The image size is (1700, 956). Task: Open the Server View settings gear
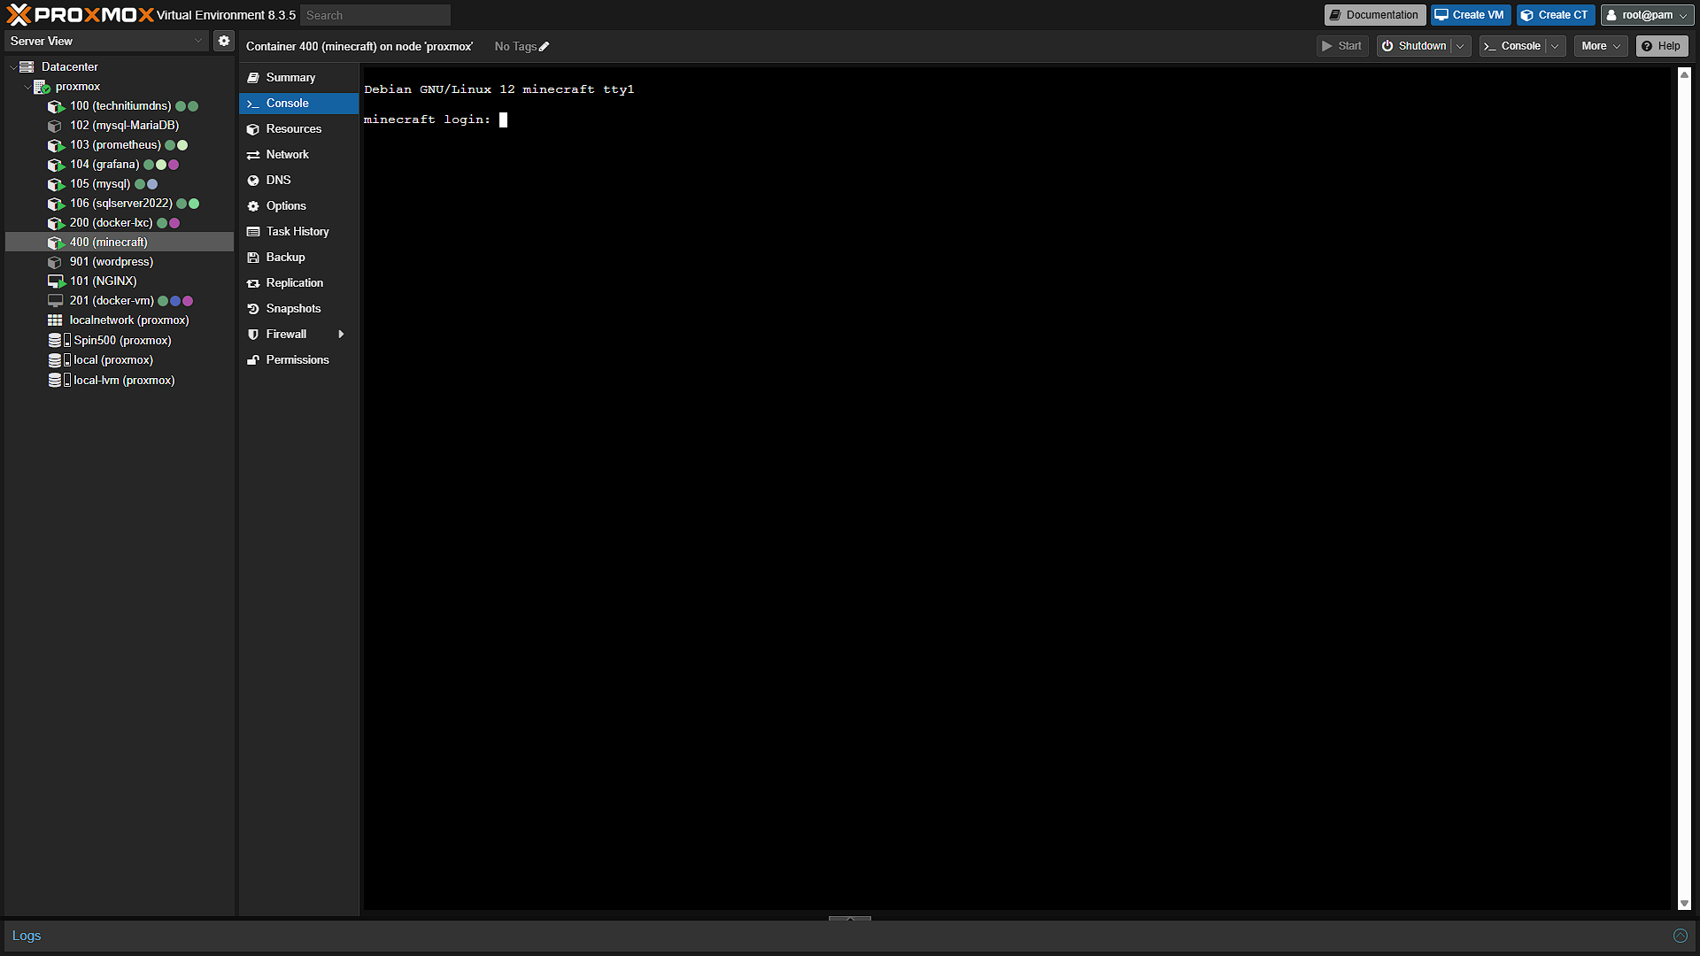click(224, 41)
